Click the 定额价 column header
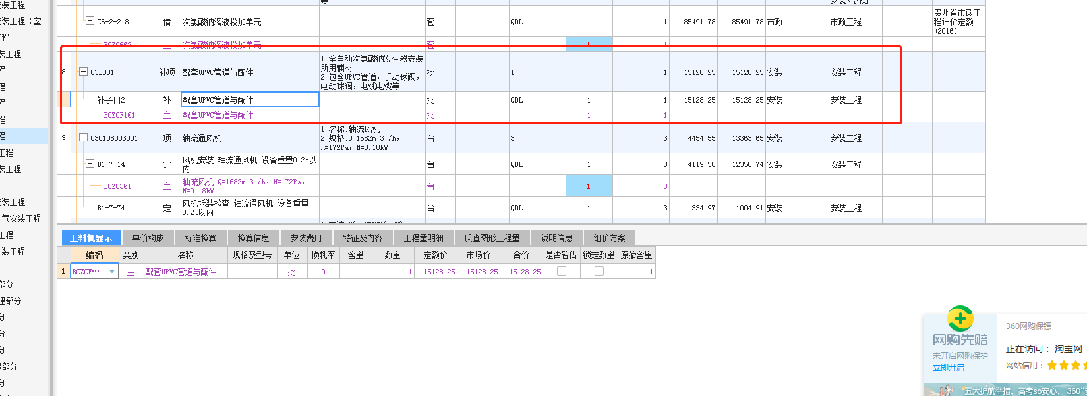This screenshot has height=396, width=1087. point(435,255)
